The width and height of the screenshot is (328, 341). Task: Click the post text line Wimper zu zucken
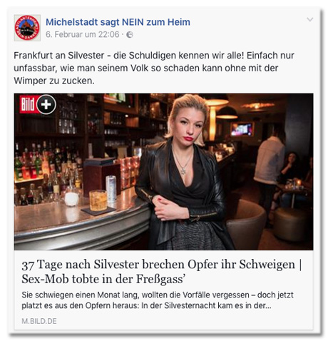click(x=54, y=81)
